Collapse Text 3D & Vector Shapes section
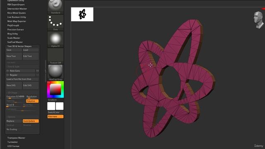The height and width of the screenshot is (149, 265). point(19,46)
